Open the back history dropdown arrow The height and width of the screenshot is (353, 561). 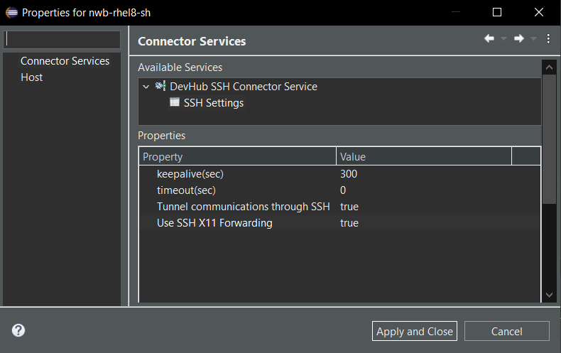click(503, 39)
